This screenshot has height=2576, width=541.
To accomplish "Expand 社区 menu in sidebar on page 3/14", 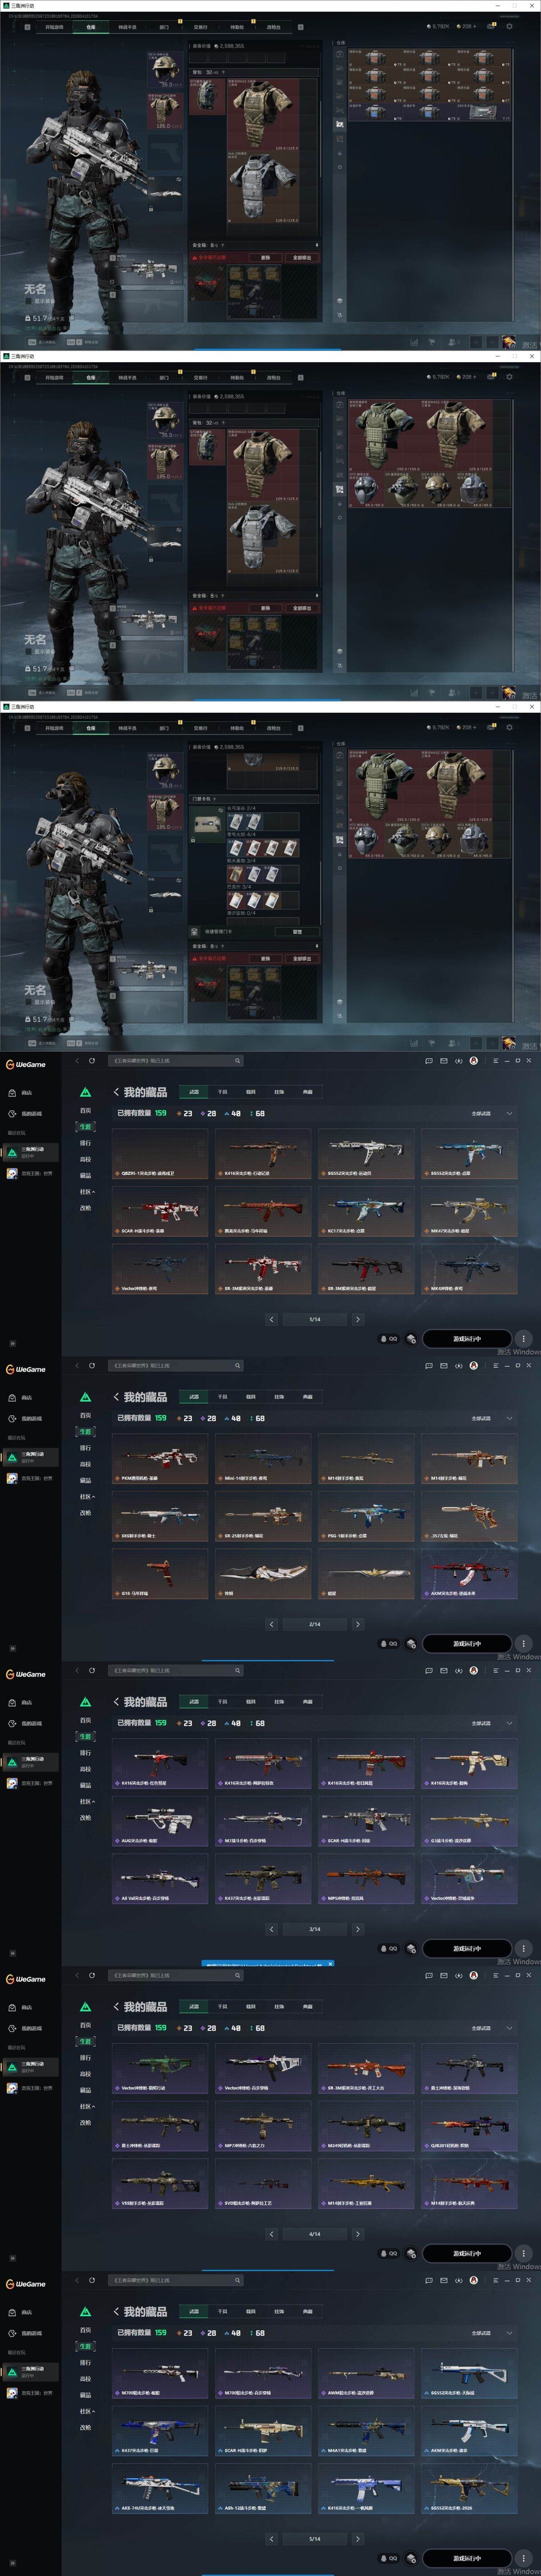I will coord(87,1802).
